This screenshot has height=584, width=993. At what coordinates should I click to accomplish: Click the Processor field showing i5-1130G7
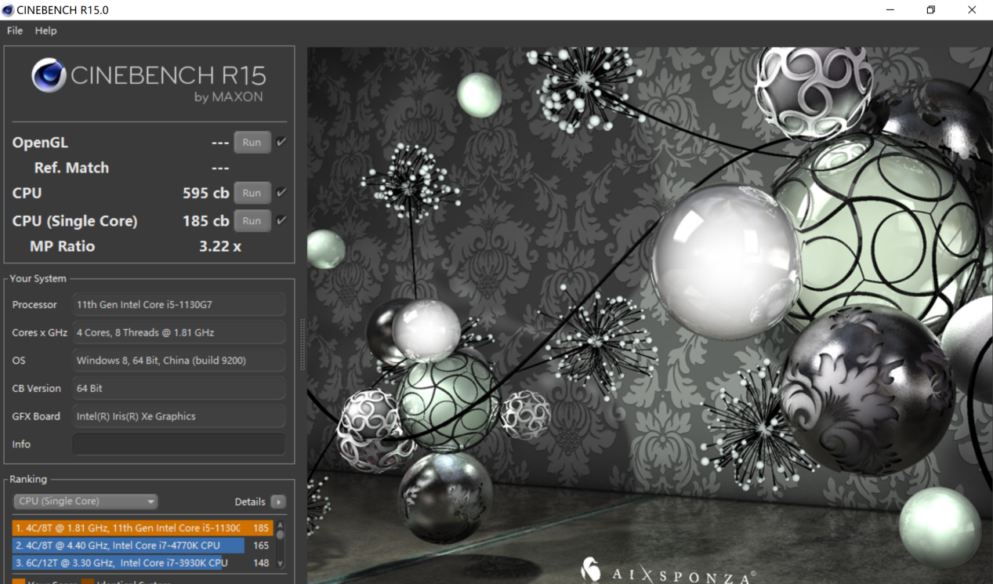point(179,304)
